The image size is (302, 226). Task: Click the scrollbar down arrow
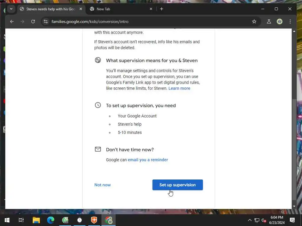click(x=294, y=206)
